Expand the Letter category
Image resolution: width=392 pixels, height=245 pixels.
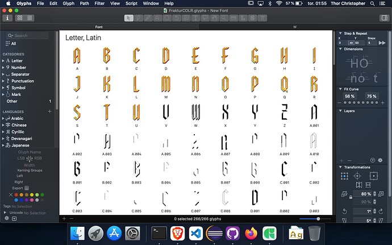click(x=3, y=61)
